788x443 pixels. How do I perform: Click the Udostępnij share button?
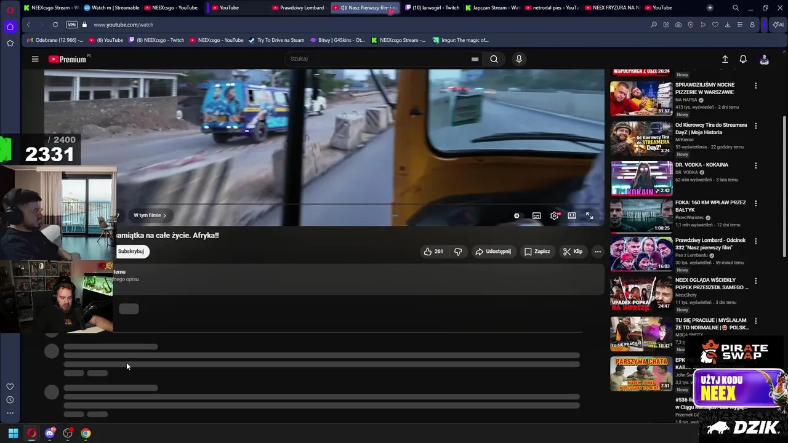coord(493,251)
